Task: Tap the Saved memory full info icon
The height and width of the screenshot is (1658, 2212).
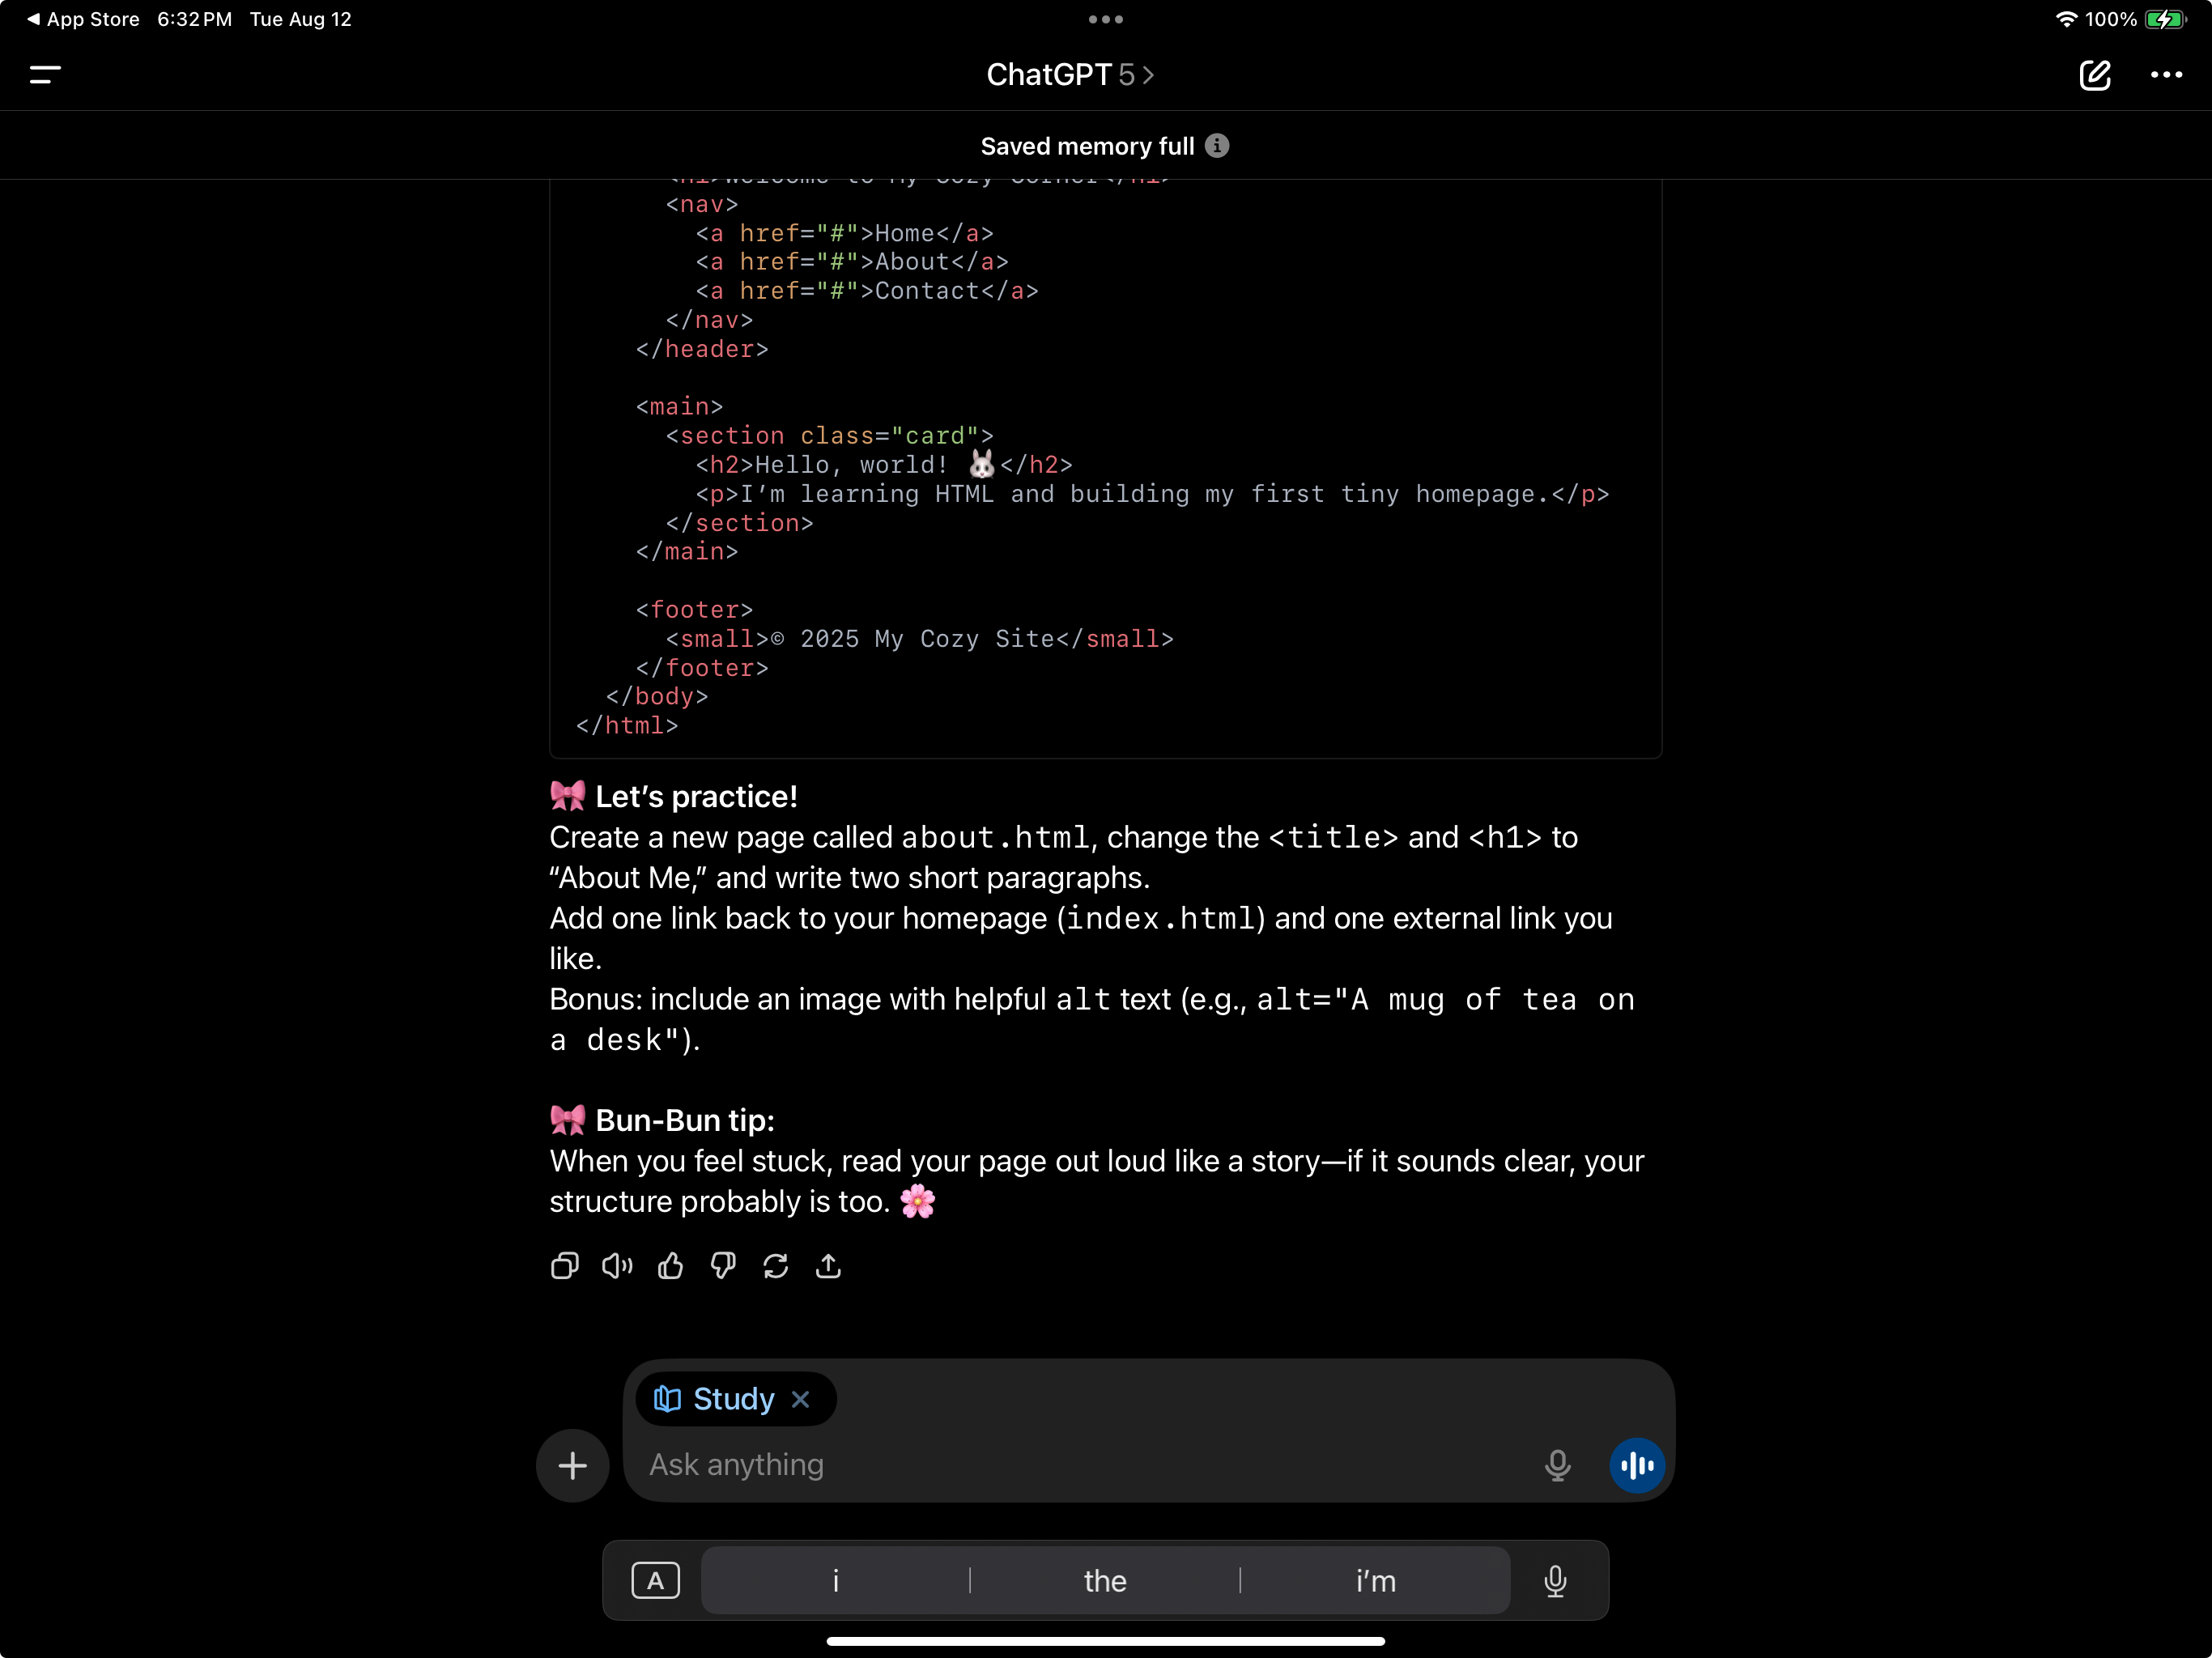Action: [x=1216, y=146]
